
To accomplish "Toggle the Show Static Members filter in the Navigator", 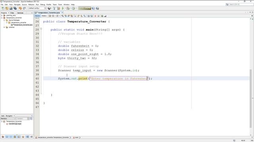I will (11, 137).
